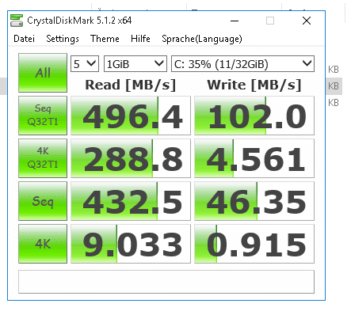351x315 pixels.
Task: Expand the test count dropdown showing 5
Action: coord(85,63)
